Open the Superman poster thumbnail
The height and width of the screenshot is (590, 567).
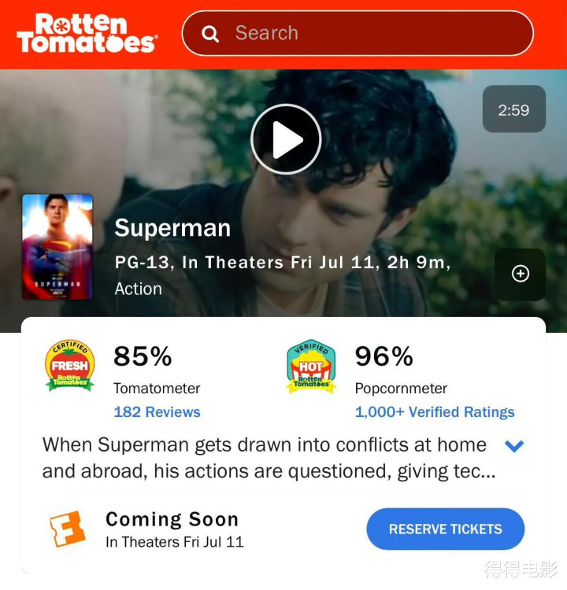pos(57,247)
